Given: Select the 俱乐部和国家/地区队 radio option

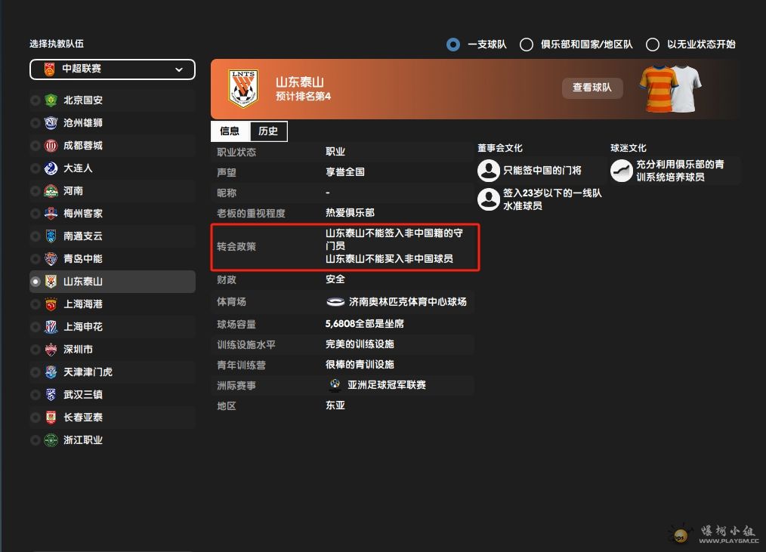Looking at the screenshot, I should pyautogui.click(x=526, y=45).
